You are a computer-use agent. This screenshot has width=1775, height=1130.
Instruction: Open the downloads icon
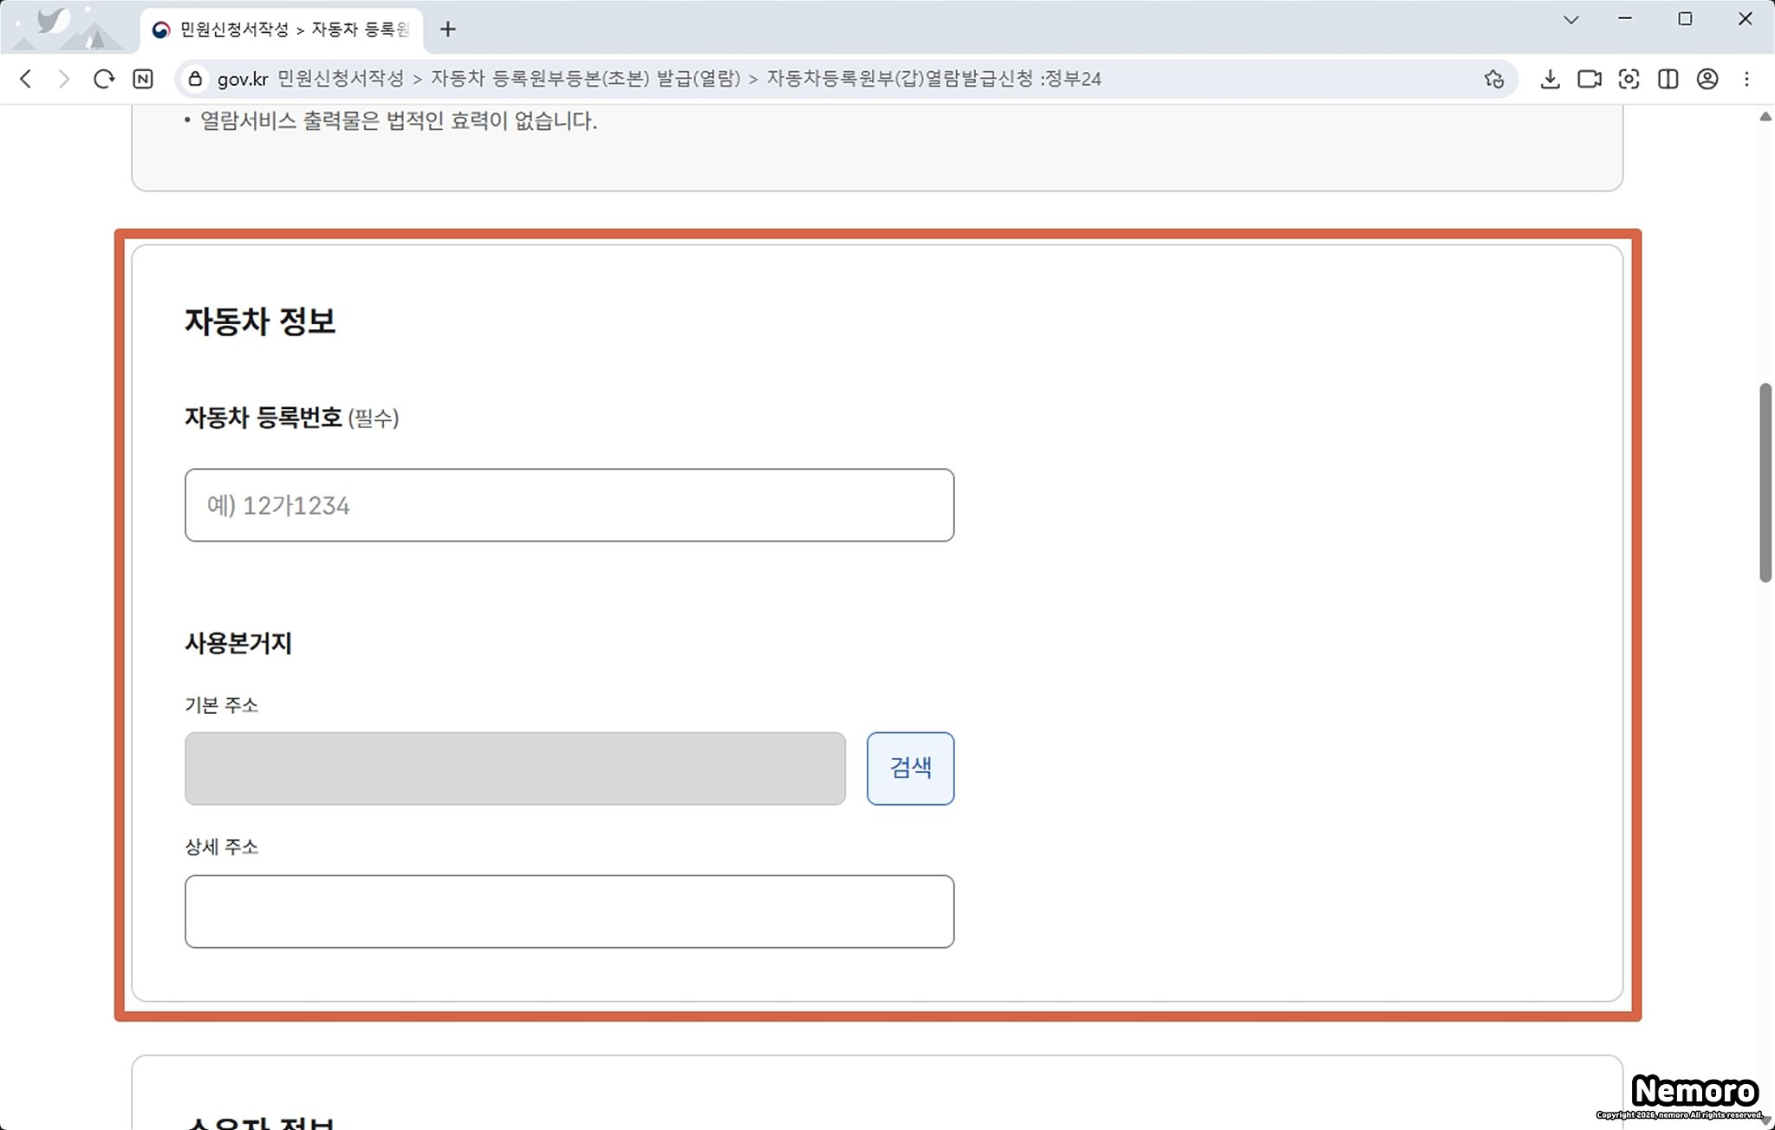[x=1550, y=79]
